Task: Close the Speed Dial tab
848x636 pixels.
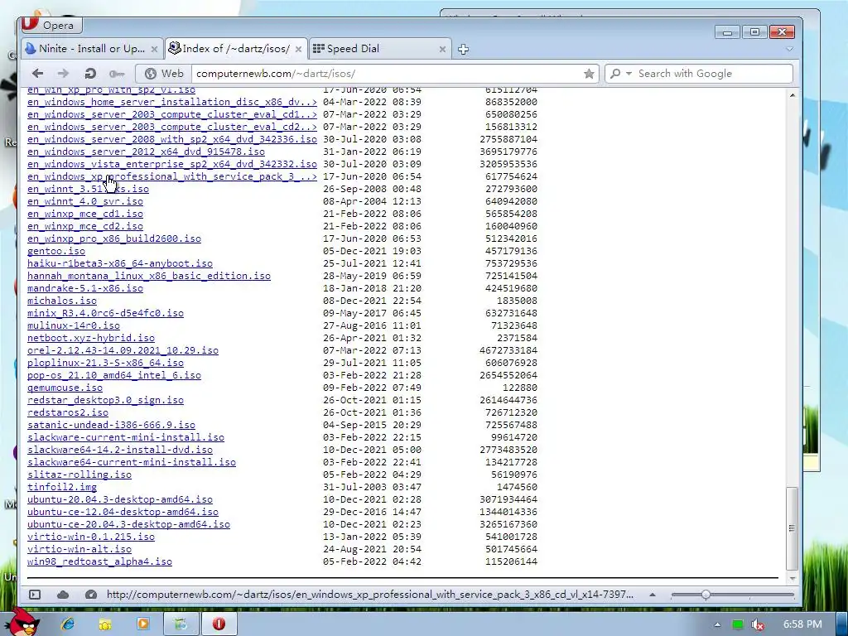Action: pos(442,49)
